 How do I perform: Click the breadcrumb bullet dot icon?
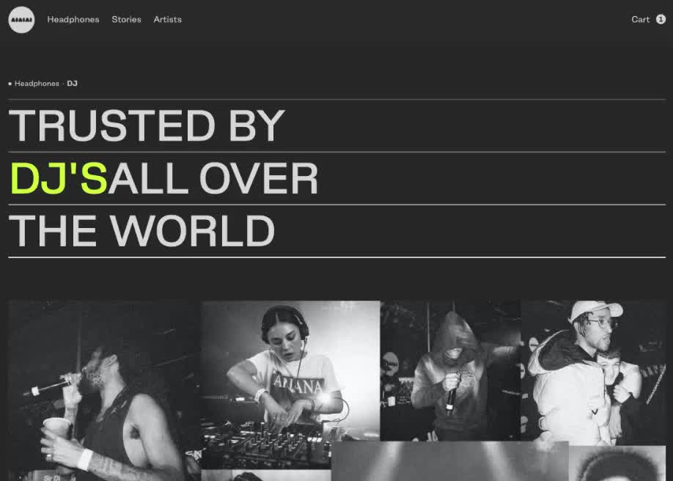(10, 84)
